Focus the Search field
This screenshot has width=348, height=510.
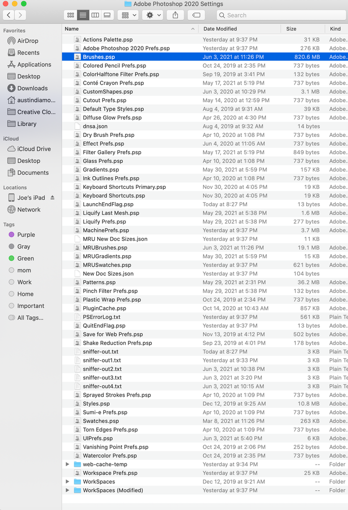point(281,15)
